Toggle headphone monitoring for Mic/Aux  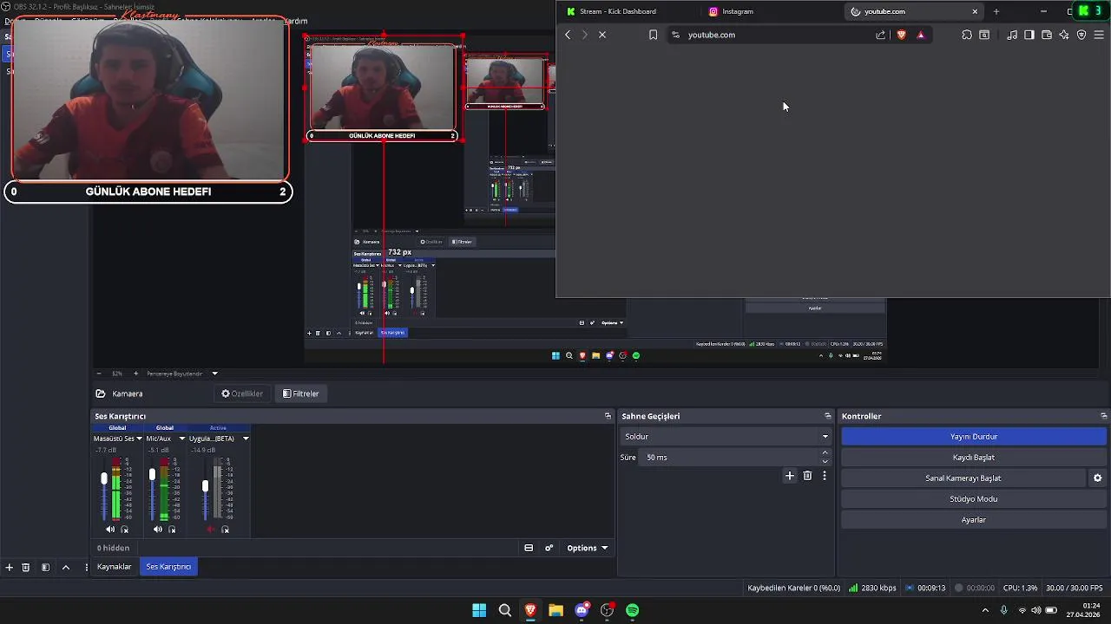tap(173, 530)
